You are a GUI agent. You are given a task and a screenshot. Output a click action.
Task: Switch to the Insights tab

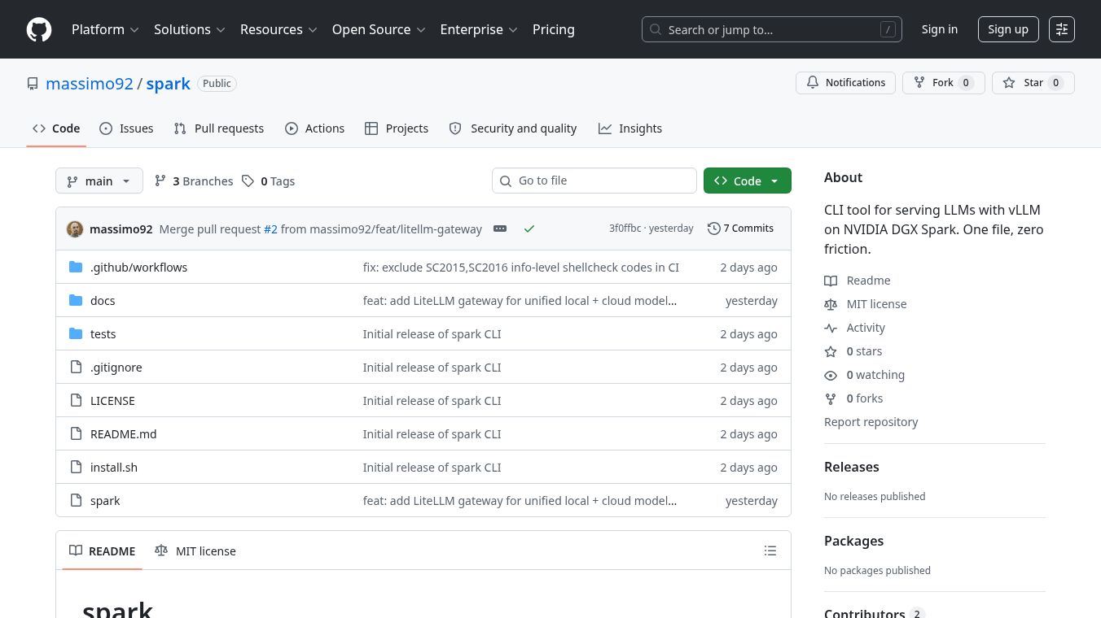[x=630, y=128]
